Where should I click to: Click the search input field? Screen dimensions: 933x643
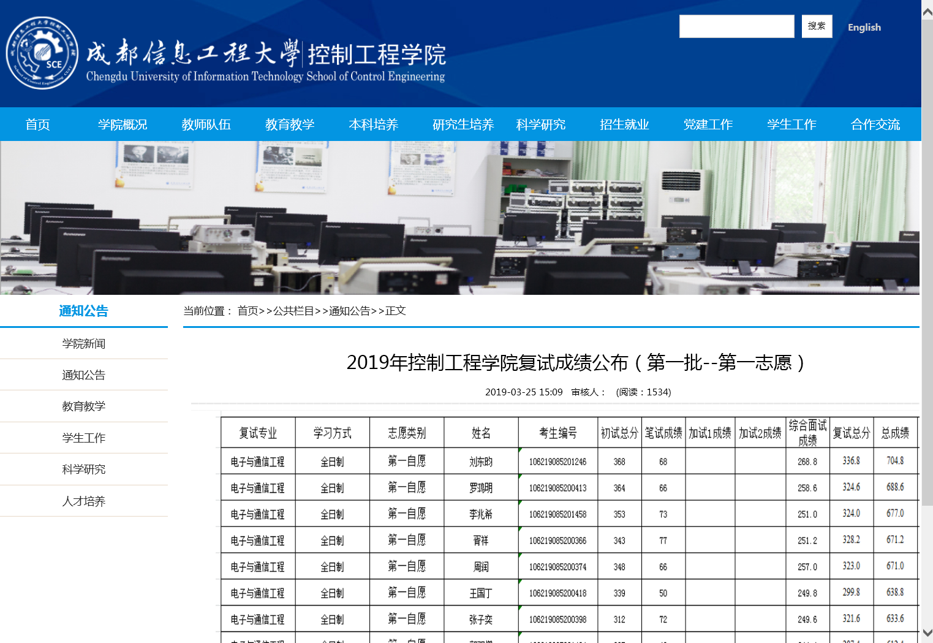tap(736, 26)
